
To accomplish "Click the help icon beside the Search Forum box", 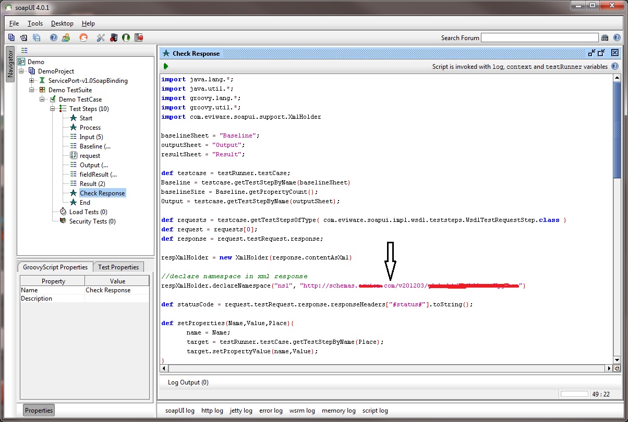I will (x=617, y=38).
